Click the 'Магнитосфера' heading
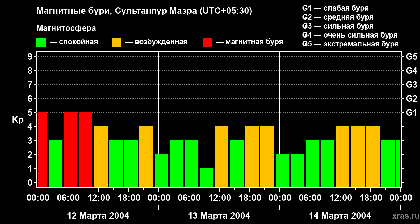The height and width of the screenshot is (224, 420). pos(66,28)
